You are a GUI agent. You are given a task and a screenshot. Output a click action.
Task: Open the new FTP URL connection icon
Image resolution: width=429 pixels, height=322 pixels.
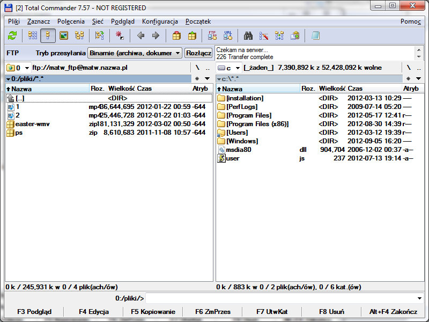click(x=228, y=35)
